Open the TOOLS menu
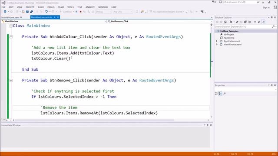Screen dimensions: 278x156 pos(70,7)
